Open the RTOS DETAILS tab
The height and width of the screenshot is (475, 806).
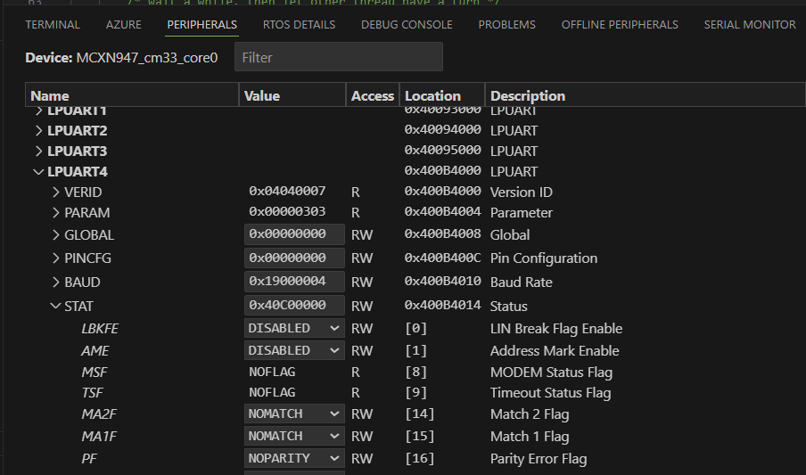299,25
